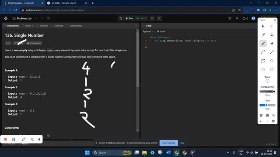The width and height of the screenshot is (280, 157).
Task: Reload the page
Action: pos(16,10)
